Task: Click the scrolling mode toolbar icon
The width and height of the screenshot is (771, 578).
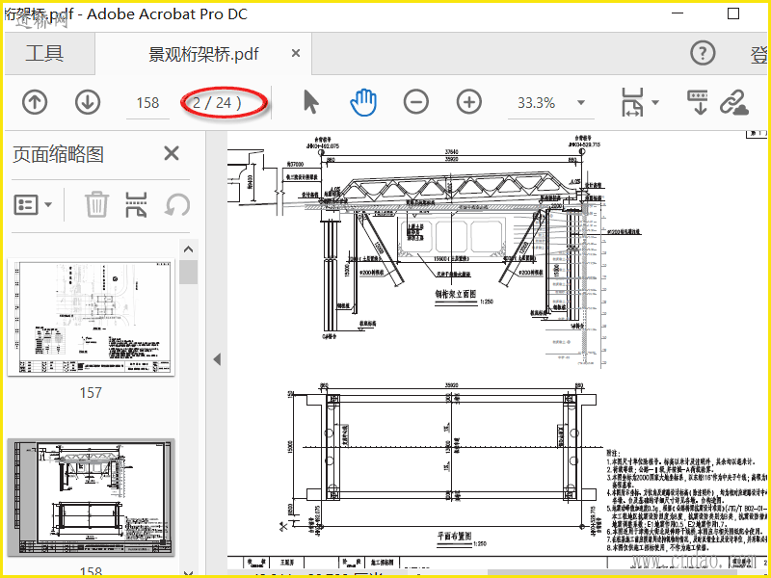Action: [697, 102]
